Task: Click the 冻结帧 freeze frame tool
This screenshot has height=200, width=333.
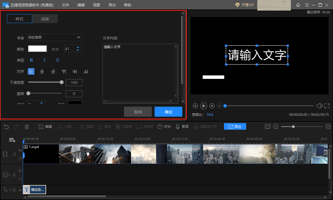Action: 145,127
